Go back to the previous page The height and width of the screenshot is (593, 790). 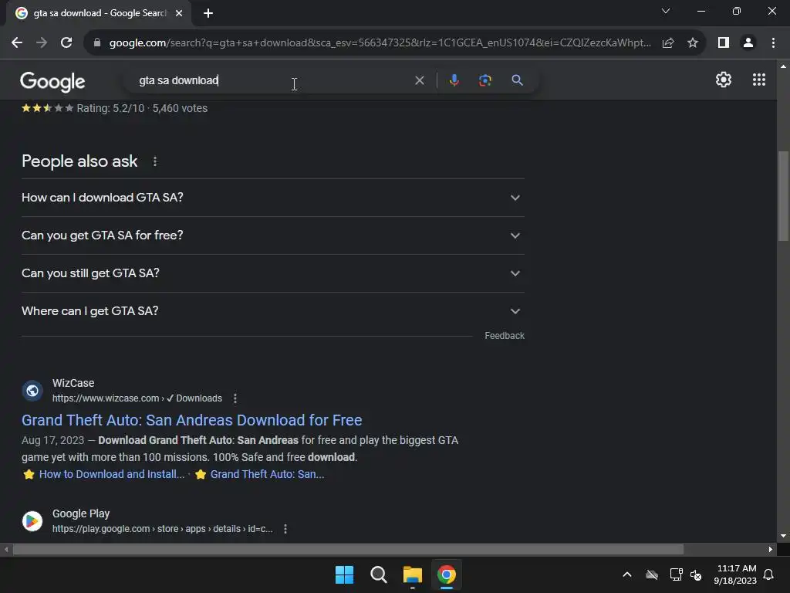pyautogui.click(x=17, y=43)
